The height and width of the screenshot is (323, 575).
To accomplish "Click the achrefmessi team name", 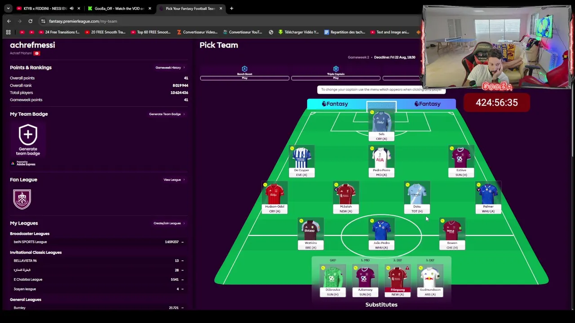I will coord(32,45).
